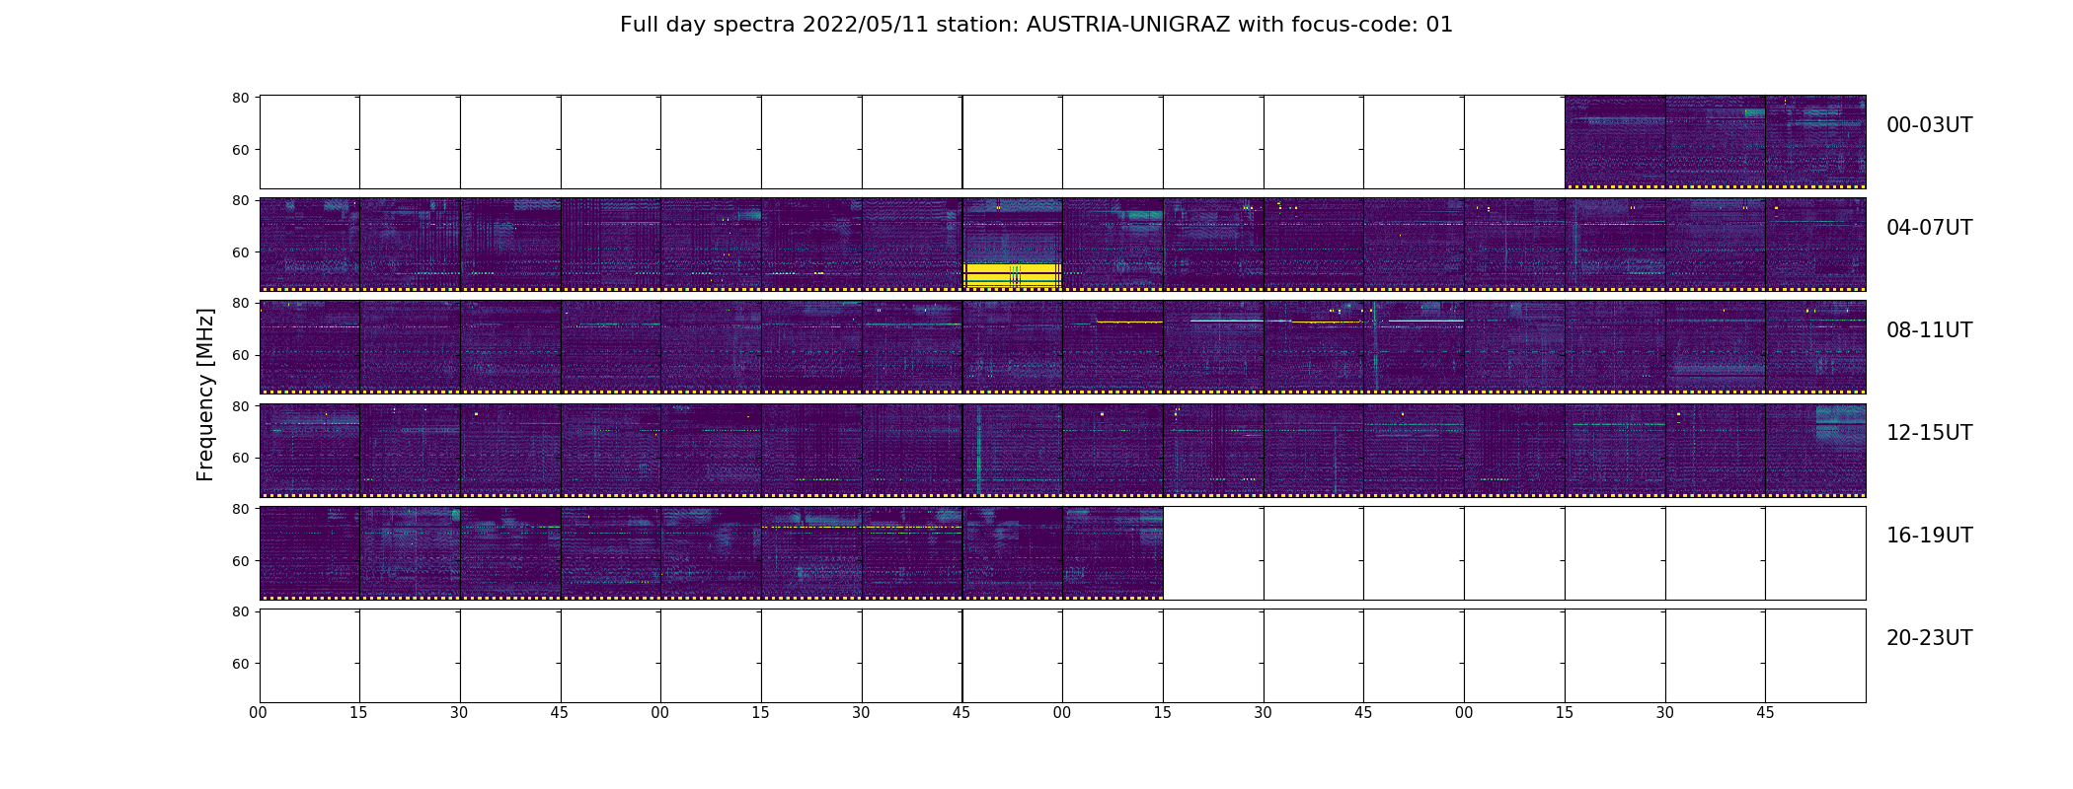2073x789 pixels.
Task: Click the '60' tick of the 04-07UT row
Action: pos(240,252)
